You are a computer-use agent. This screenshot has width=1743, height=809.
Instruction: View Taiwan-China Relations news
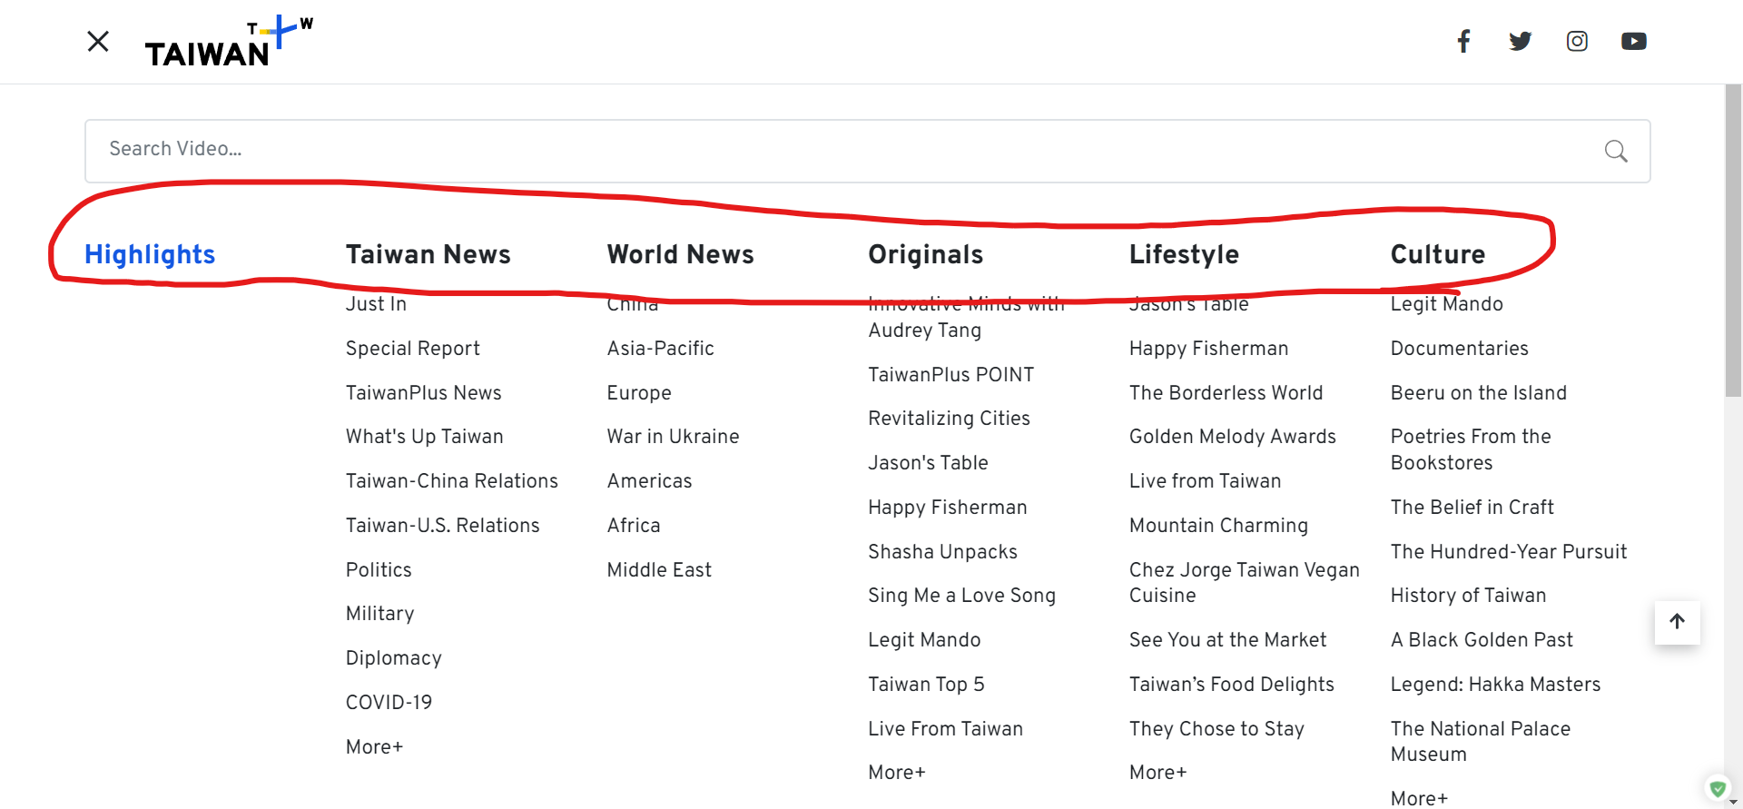pos(452,480)
